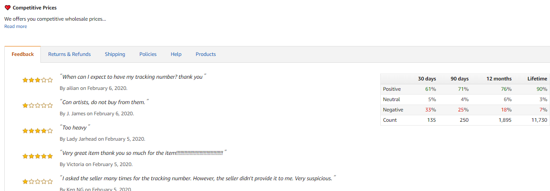This screenshot has height=191, width=550.
Task: Click the three-star rating on ailian's review
Action: click(x=37, y=80)
